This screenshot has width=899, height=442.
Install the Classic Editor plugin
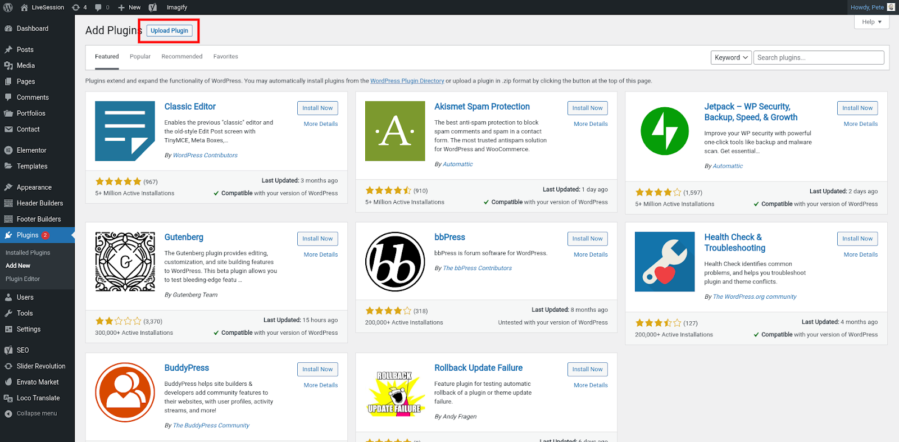tap(317, 108)
